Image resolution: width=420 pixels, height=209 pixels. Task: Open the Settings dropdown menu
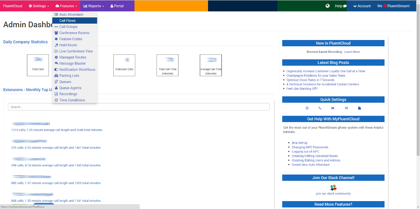tap(39, 6)
